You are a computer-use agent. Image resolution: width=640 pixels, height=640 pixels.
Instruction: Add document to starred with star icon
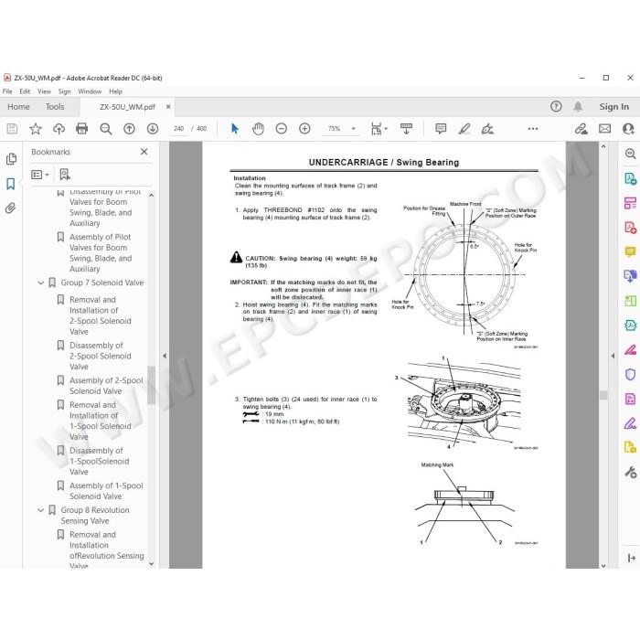36,129
